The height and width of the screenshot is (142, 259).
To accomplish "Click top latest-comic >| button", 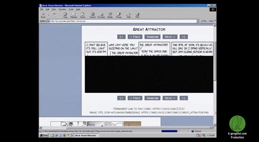I will [184, 37].
